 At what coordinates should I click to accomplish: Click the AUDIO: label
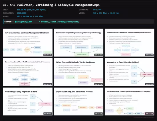point(6,16)
